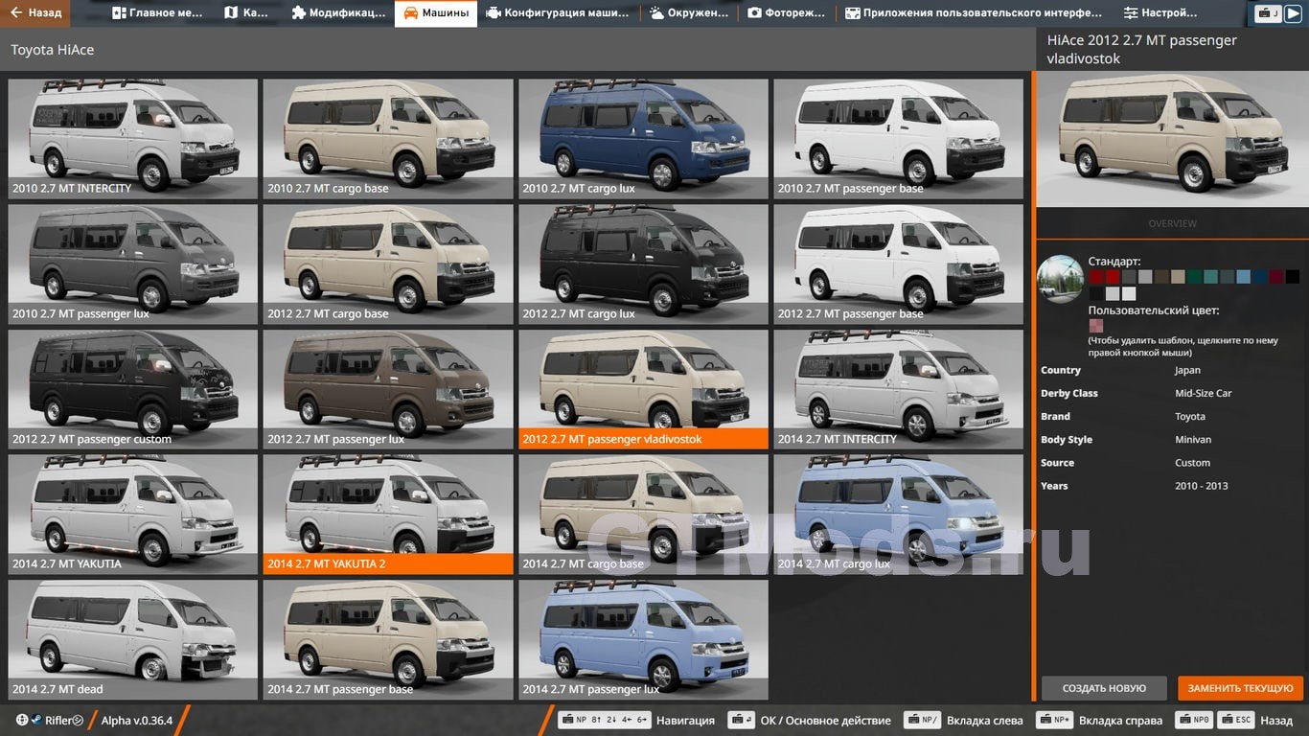Viewport: 1309px width, 736px height.
Task: Click the round paint preview image
Action: [1061, 279]
